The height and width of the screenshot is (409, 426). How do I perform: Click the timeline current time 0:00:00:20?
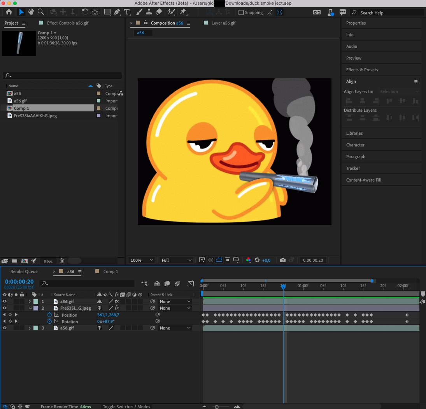19,282
